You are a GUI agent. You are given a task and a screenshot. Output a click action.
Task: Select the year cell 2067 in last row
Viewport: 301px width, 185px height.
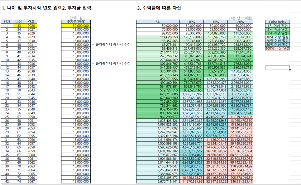pos(31,181)
